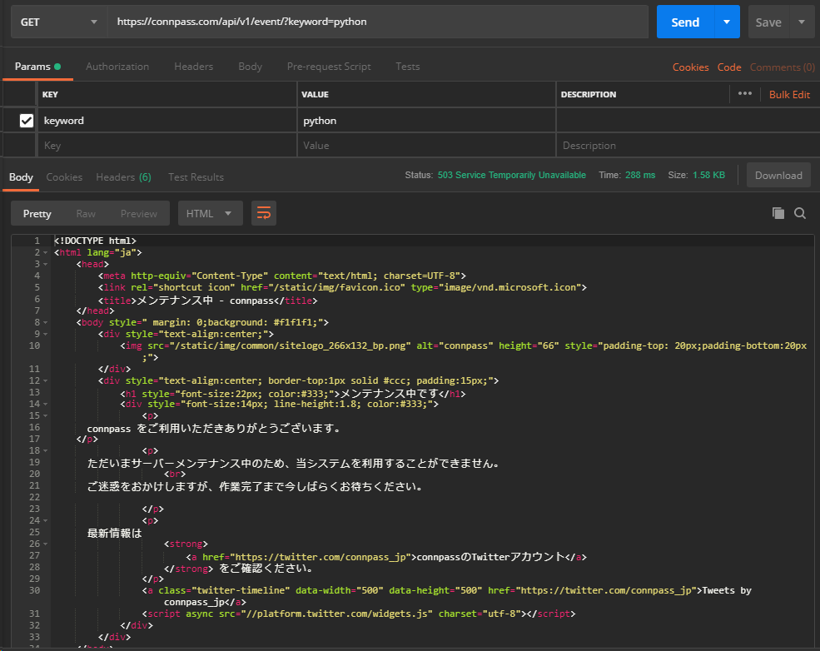Open the Tests tab
The width and height of the screenshot is (820, 651).
click(407, 67)
